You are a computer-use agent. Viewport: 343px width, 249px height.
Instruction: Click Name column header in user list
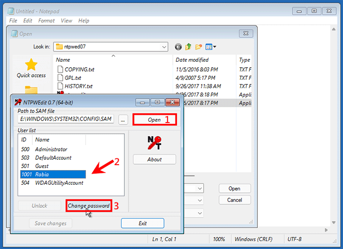59,140
